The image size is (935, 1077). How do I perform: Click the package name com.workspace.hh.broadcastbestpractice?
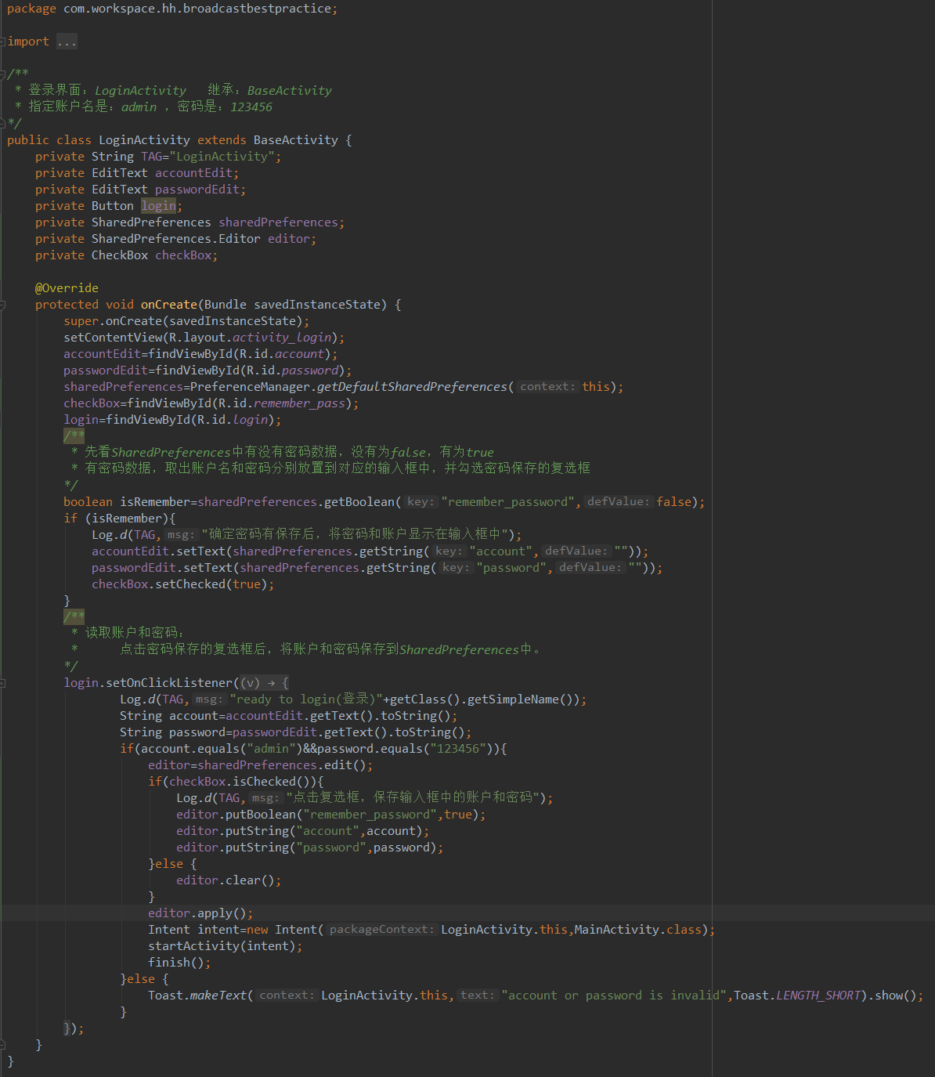[x=197, y=9]
